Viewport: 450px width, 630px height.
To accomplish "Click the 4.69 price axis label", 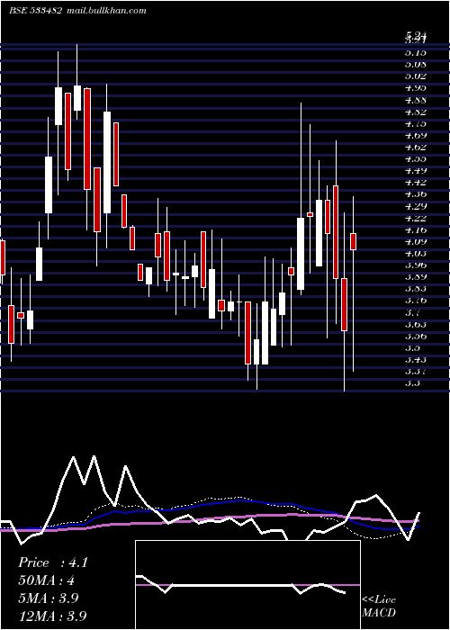I will coord(416,135).
